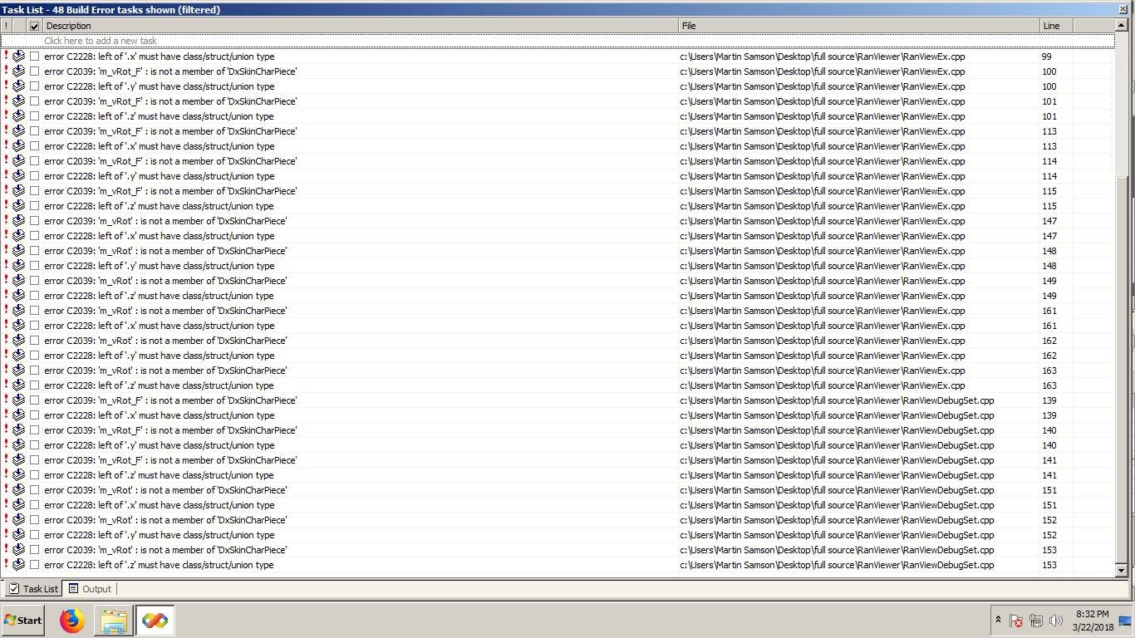Open the network tray icon

[1035, 621]
